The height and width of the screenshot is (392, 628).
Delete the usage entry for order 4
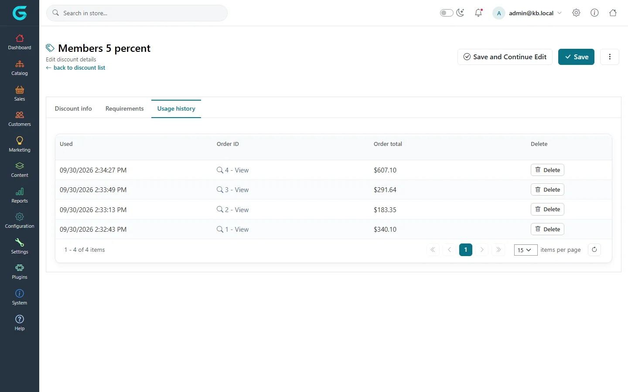tap(547, 170)
